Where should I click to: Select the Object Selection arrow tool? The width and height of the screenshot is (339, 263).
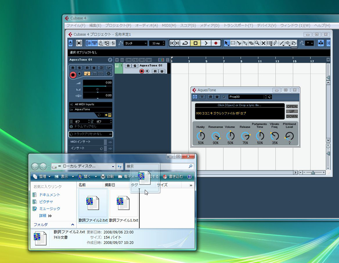click(227, 43)
